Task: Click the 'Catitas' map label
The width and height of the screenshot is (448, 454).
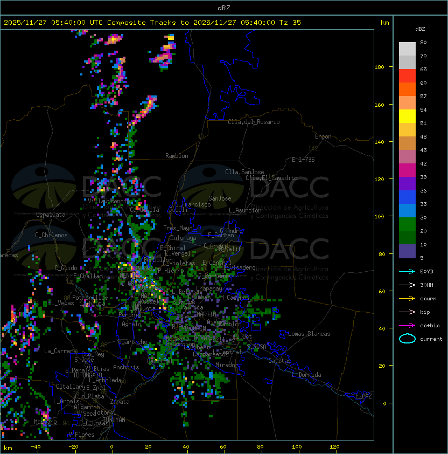Action: point(279,361)
